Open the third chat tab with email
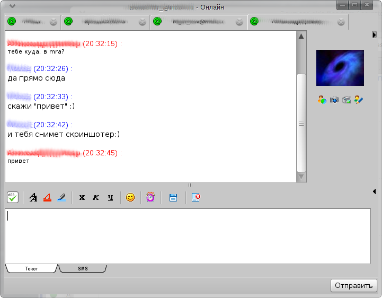 point(199,22)
